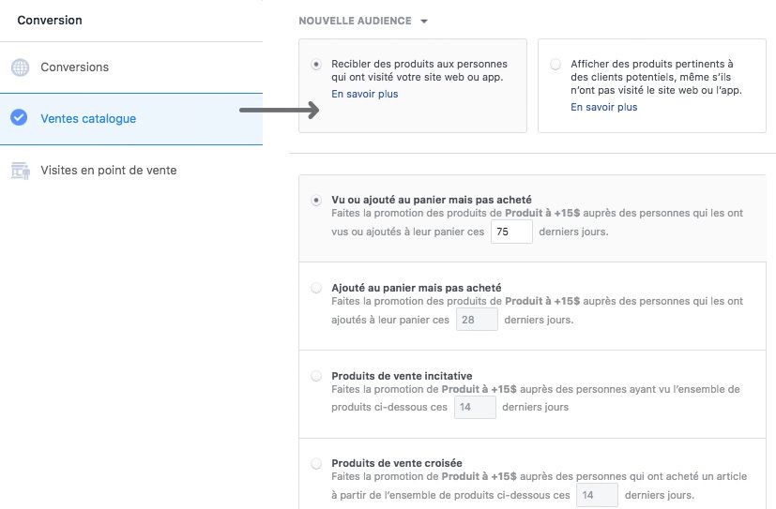Expand the Nouvelle Audience dropdown arrow

[424, 22]
